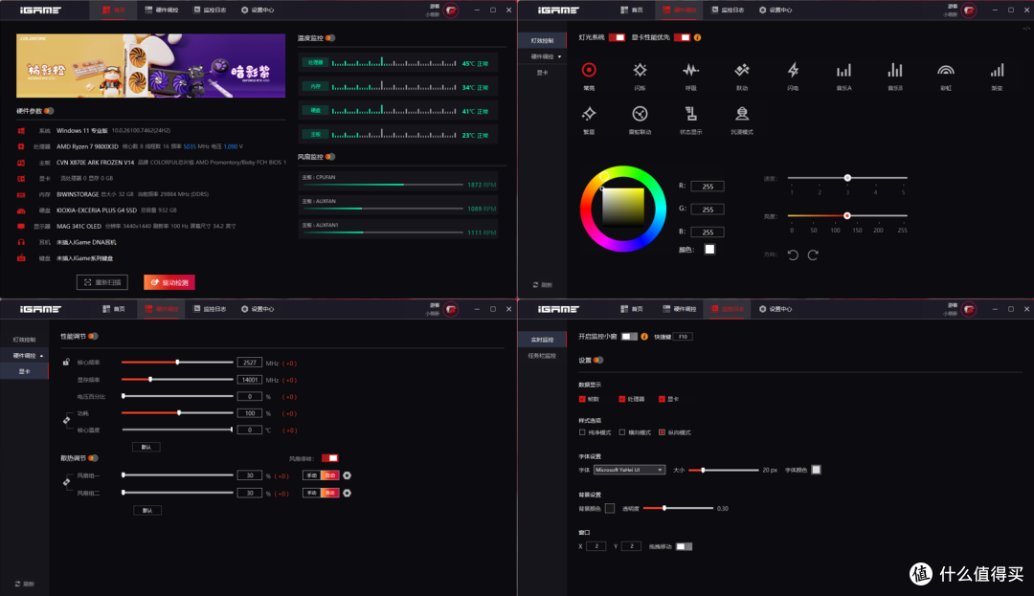The image size is (1034, 596).
Task: Open 风扇组一 fan curve gear settings
Action: point(347,475)
